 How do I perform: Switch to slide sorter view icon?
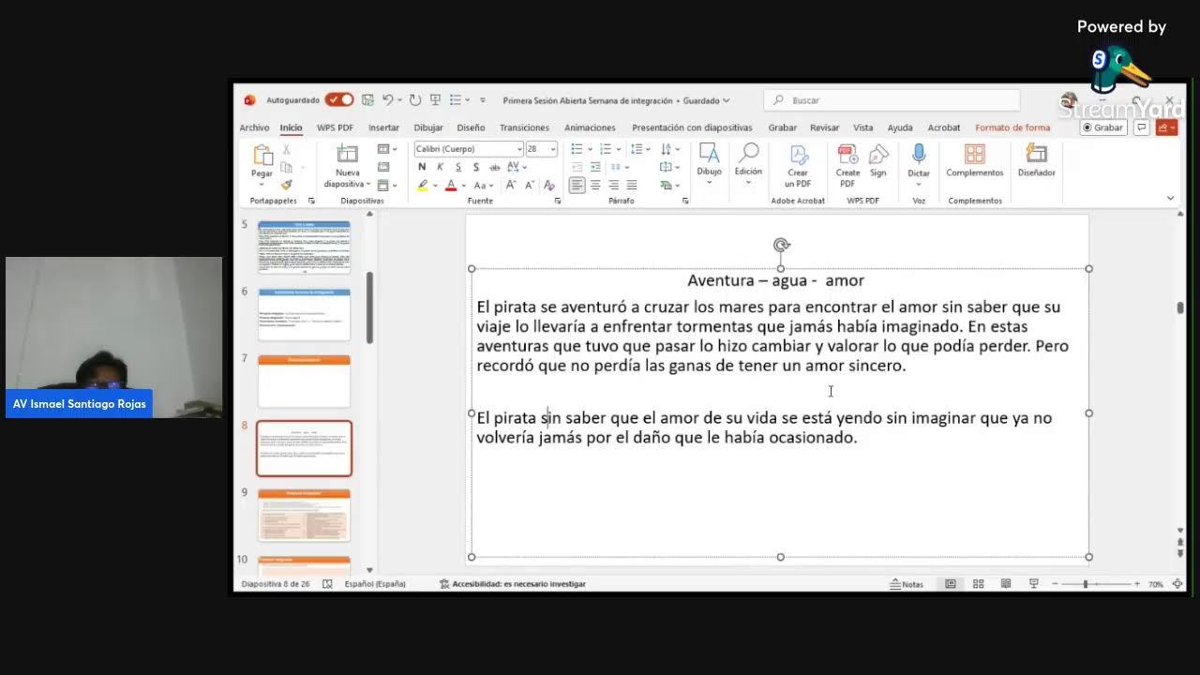pos(978,584)
